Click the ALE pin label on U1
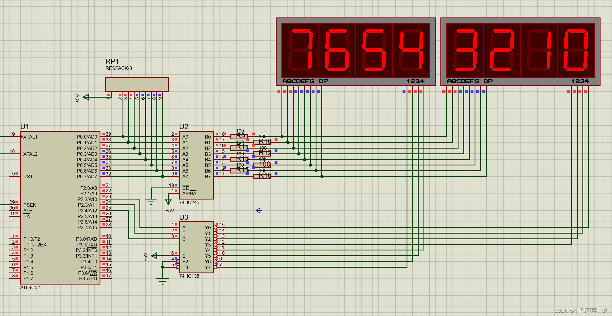 click(28, 211)
